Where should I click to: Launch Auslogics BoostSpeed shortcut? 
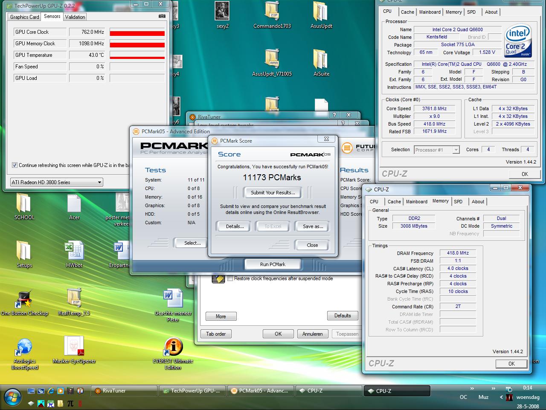click(x=24, y=354)
